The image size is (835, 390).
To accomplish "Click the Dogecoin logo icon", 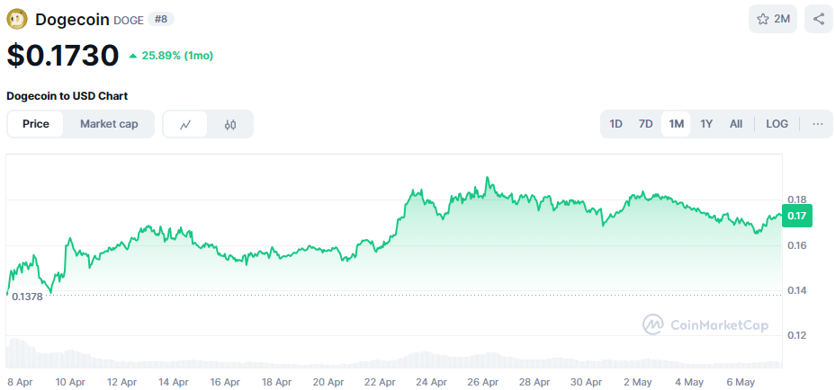I will [x=17, y=19].
